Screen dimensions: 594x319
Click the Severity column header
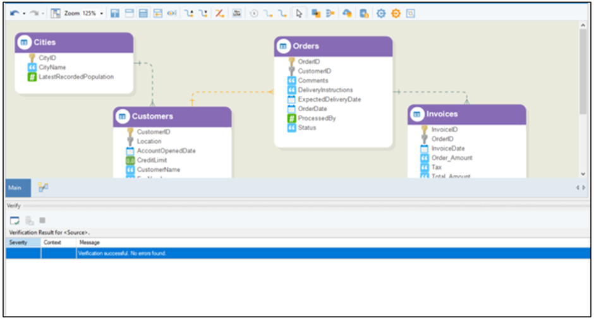(18, 243)
